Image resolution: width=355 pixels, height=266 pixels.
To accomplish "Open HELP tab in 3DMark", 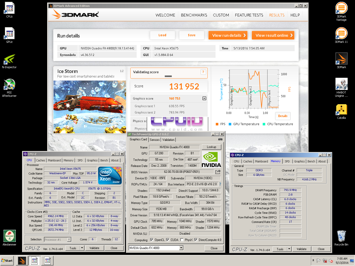I will pos(295,15).
